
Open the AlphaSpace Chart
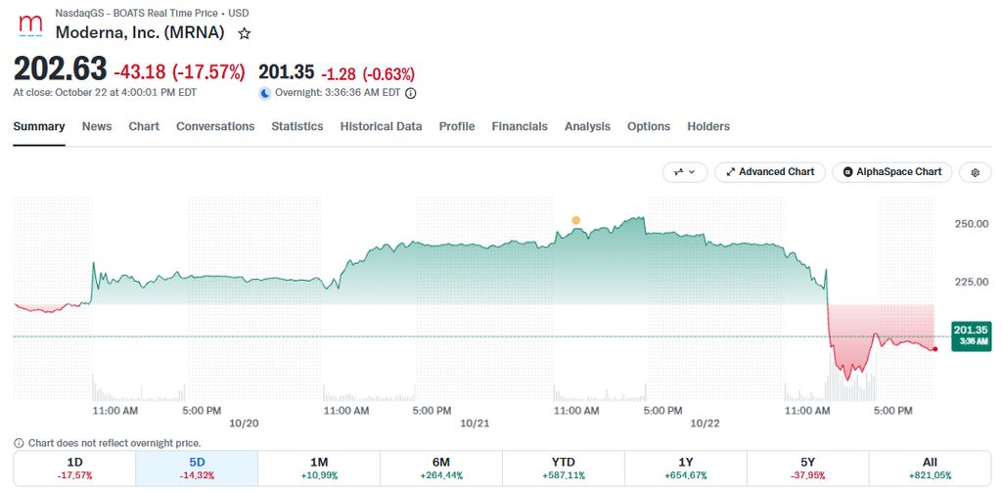[892, 172]
